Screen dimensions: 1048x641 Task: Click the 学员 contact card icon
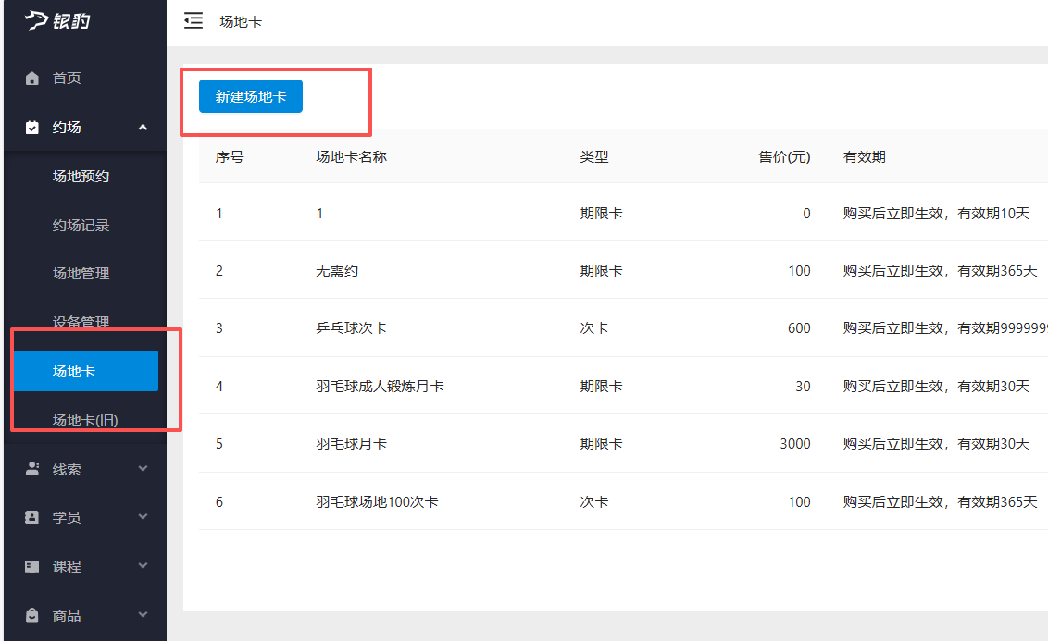point(32,517)
